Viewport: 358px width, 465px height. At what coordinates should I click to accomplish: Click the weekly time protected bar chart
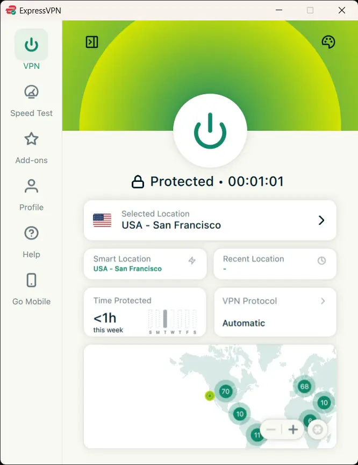click(x=173, y=321)
